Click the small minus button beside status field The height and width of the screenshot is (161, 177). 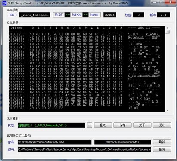[89, 125]
